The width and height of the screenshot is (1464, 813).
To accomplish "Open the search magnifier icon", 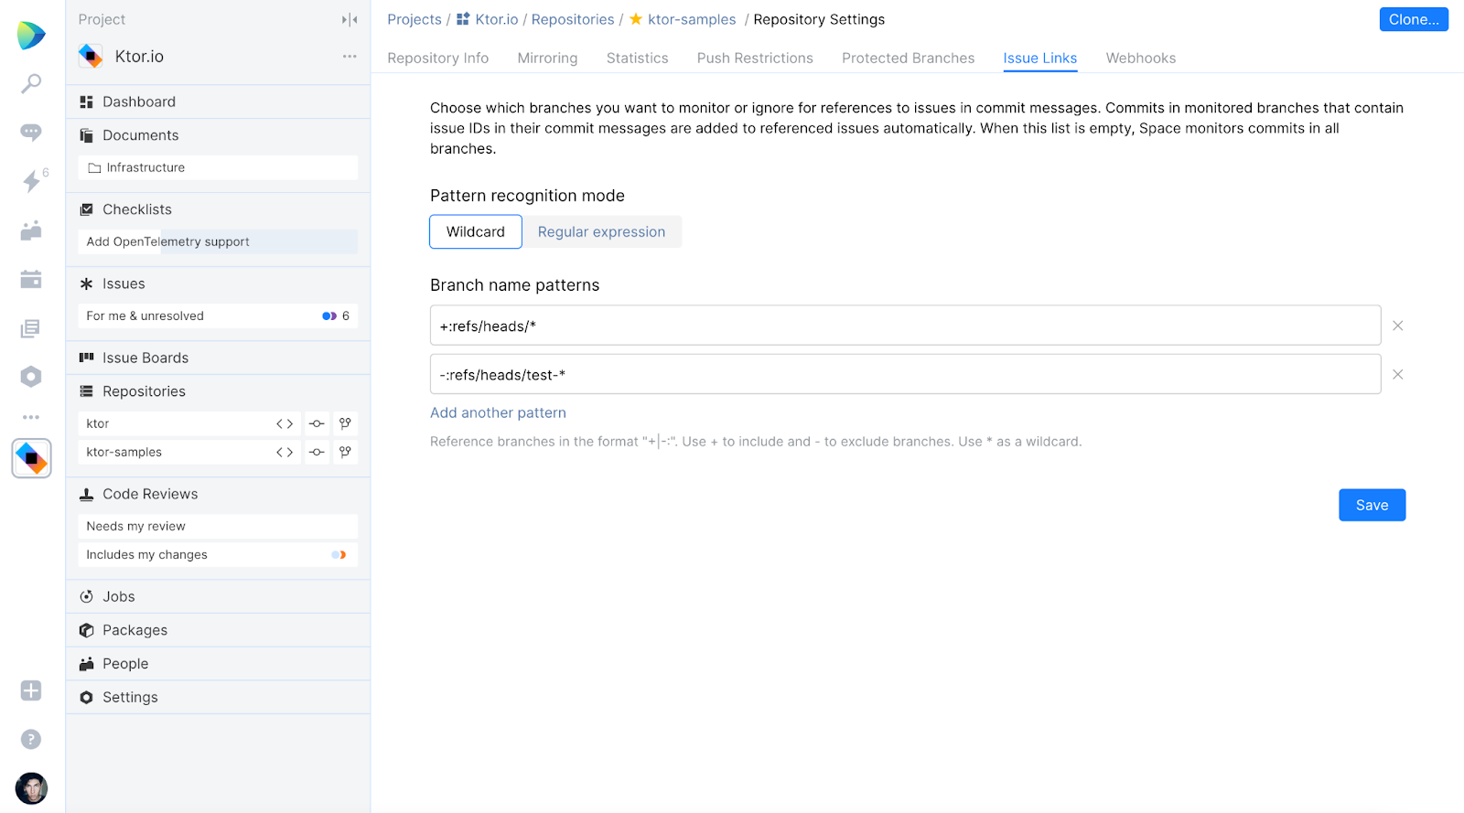I will click(31, 84).
